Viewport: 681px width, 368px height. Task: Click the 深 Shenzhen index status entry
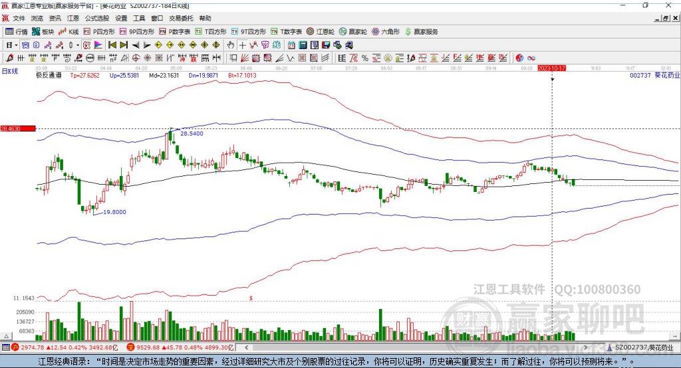pos(180,347)
